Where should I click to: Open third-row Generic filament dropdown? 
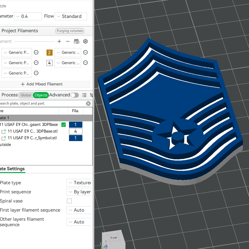coord(17,73)
